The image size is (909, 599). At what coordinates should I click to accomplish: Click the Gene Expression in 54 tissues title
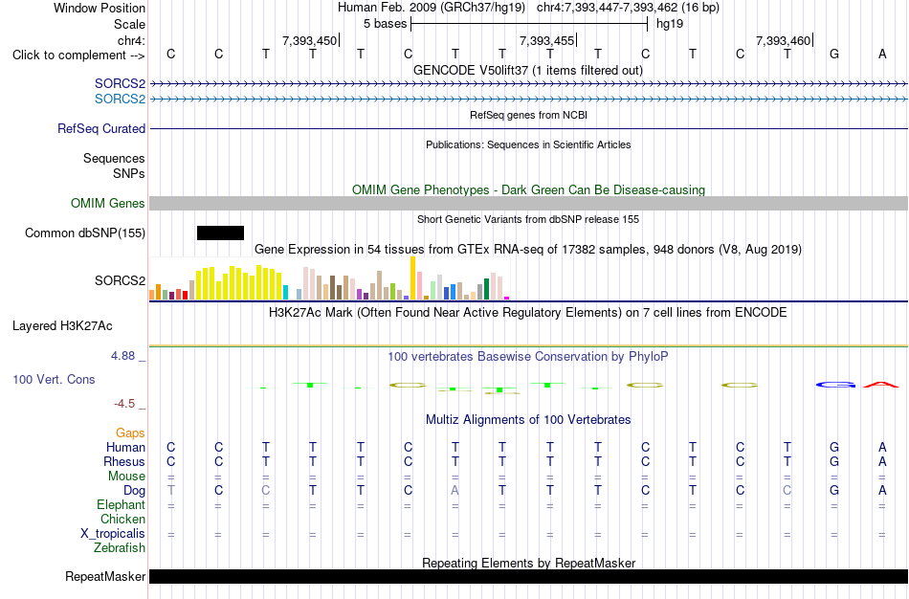pyautogui.click(x=528, y=250)
